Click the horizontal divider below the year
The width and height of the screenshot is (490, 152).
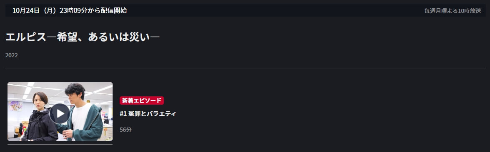[x=245, y=68]
